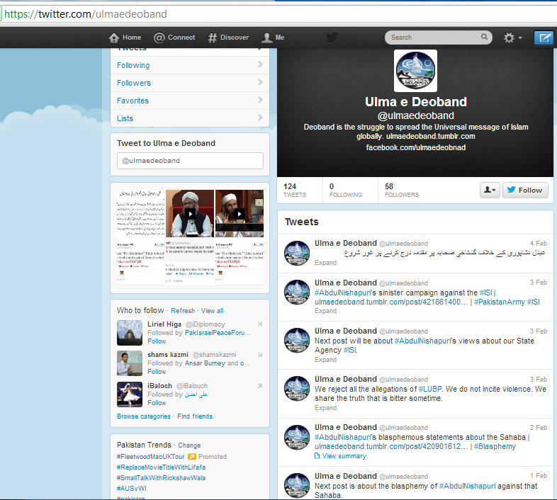557x500 pixels.
Task: Dismiss the shams kazmi suggestion
Action: tap(260, 355)
